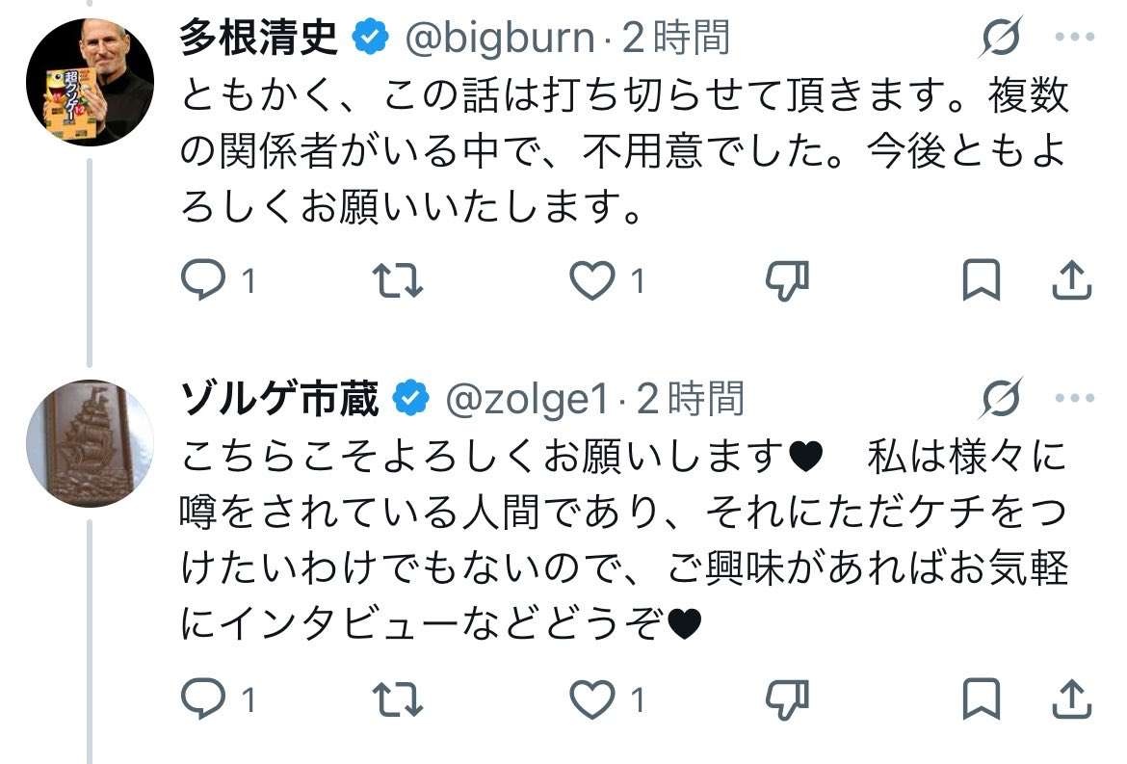Open more options for @zolge1 post
The image size is (1127, 764).
pos(1074,399)
